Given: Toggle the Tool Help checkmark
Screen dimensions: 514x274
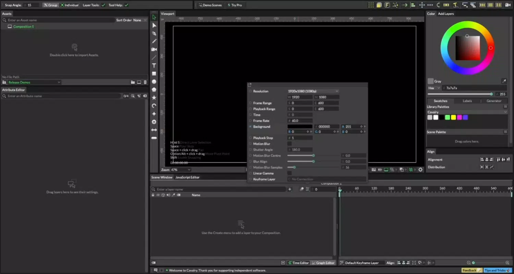Looking at the screenshot, I should click(x=126, y=5).
